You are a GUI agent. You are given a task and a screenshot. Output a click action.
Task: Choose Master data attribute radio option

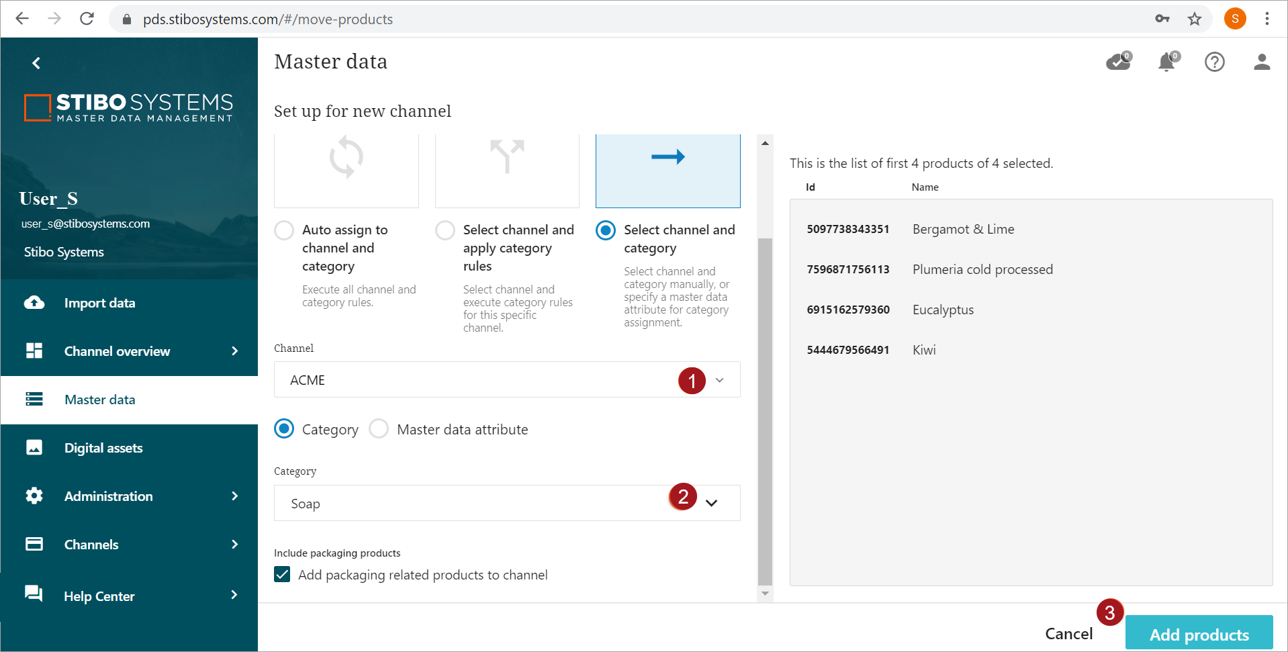click(379, 429)
